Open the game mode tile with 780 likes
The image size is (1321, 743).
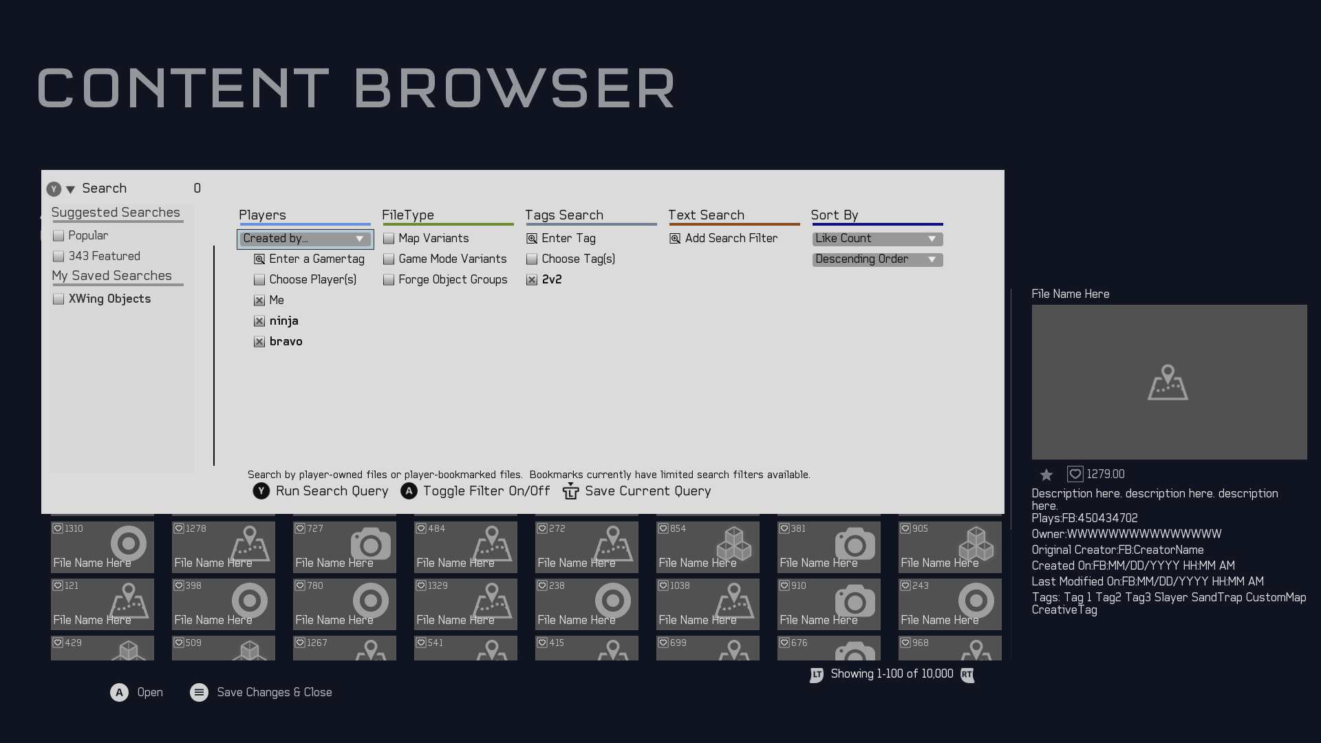345,604
